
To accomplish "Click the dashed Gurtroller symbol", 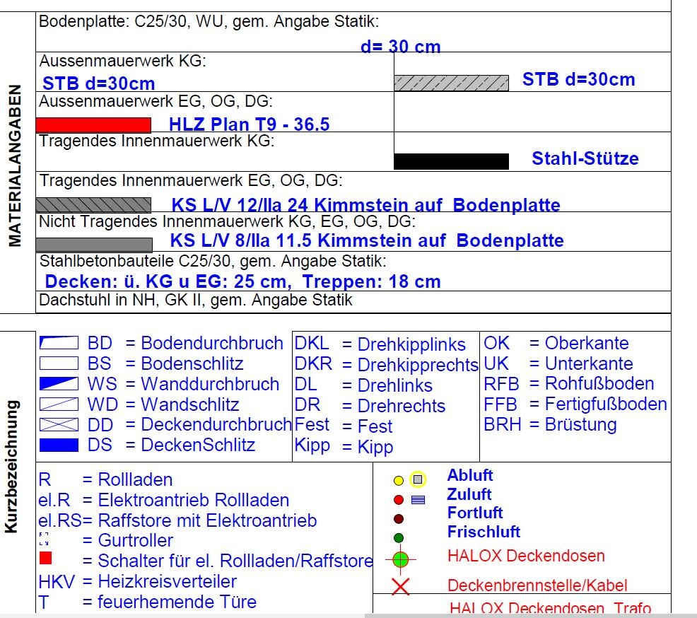I will [44, 541].
